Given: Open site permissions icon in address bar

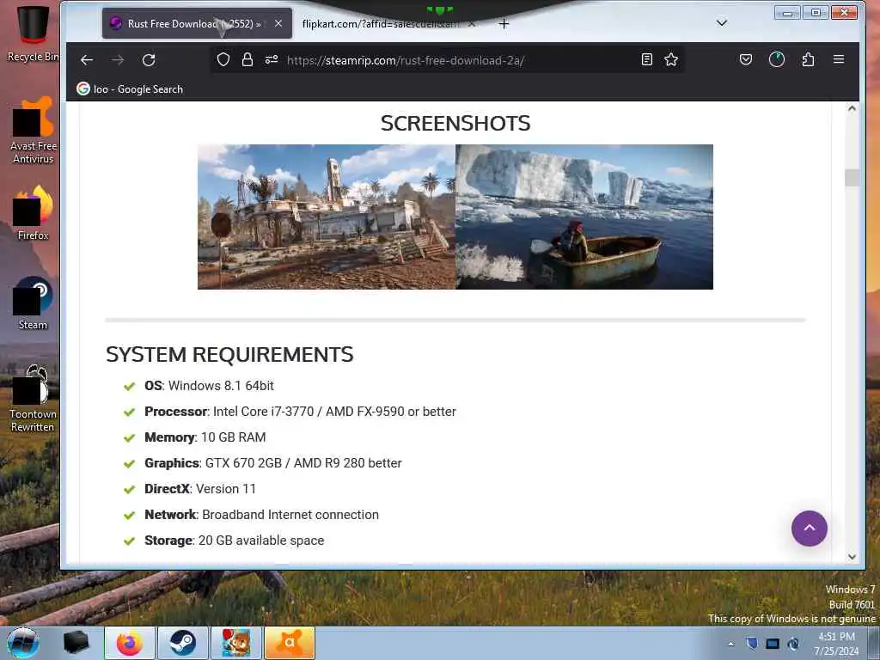Looking at the screenshot, I should (x=272, y=59).
